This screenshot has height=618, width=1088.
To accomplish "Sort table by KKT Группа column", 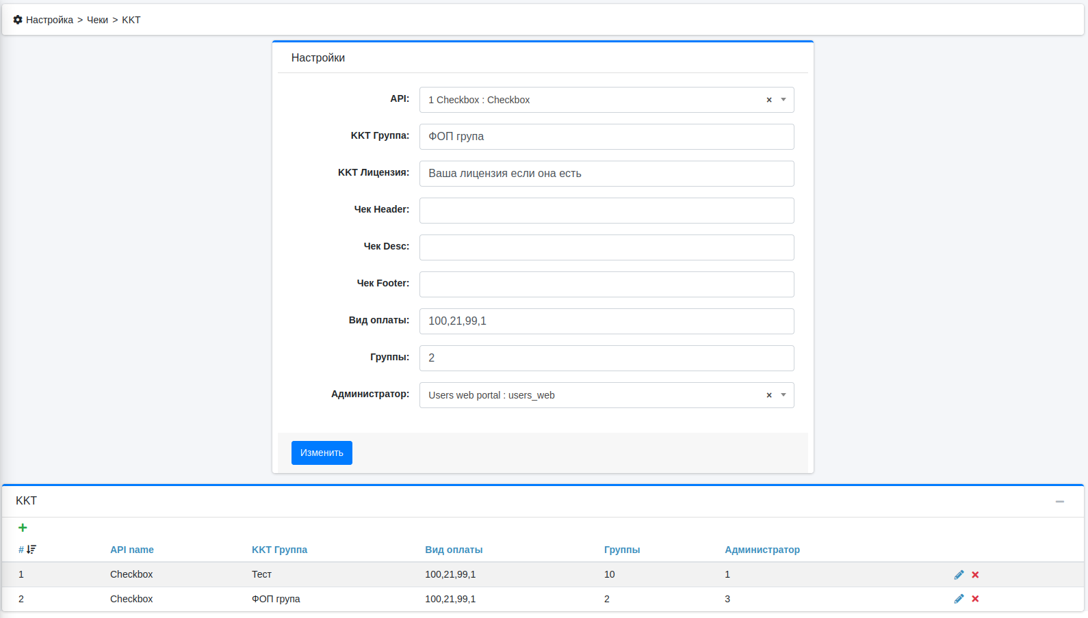I will click(x=279, y=550).
